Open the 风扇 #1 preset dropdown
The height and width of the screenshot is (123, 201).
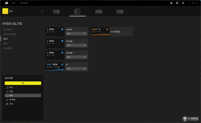point(76,34)
